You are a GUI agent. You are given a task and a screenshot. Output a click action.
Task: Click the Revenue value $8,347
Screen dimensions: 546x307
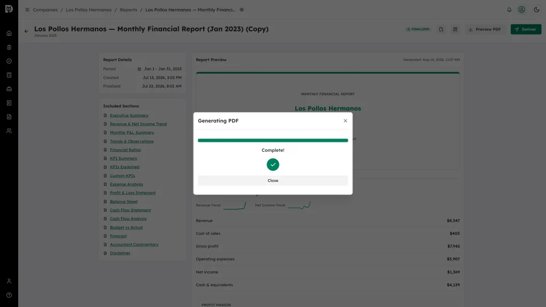(x=453, y=221)
